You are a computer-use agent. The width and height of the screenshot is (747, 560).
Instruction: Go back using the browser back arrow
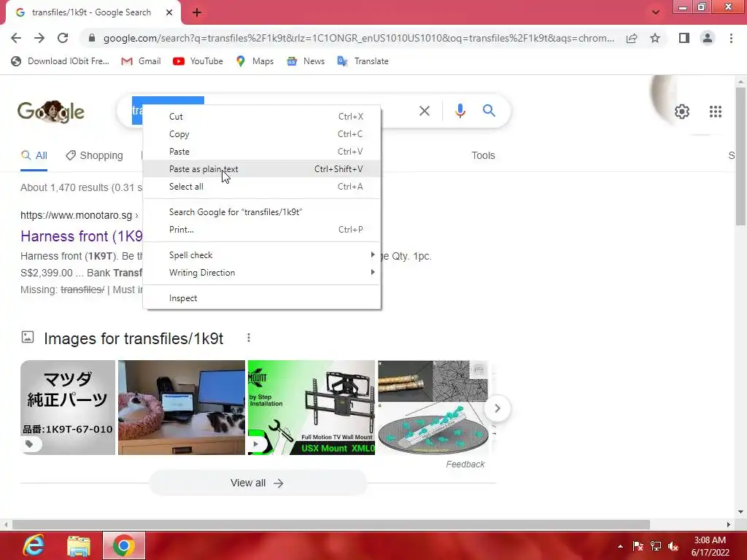click(16, 38)
